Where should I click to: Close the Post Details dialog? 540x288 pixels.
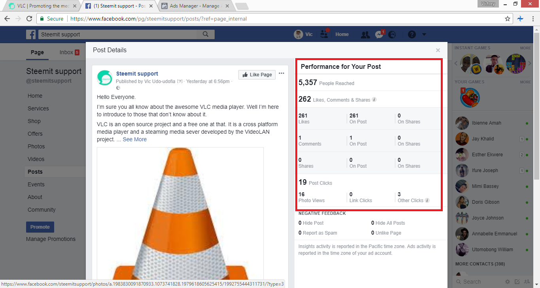[x=438, y=50]
